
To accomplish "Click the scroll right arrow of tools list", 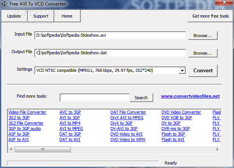I will 218,149.
